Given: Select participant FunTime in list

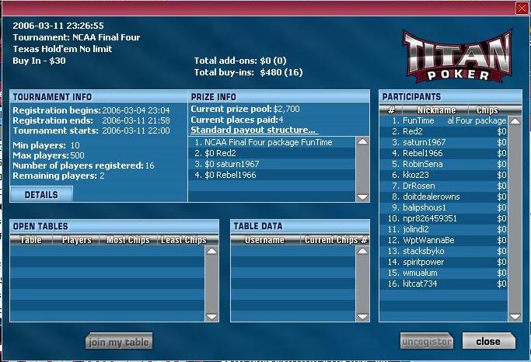Looking at the screenshot, I should pos(444,120).
